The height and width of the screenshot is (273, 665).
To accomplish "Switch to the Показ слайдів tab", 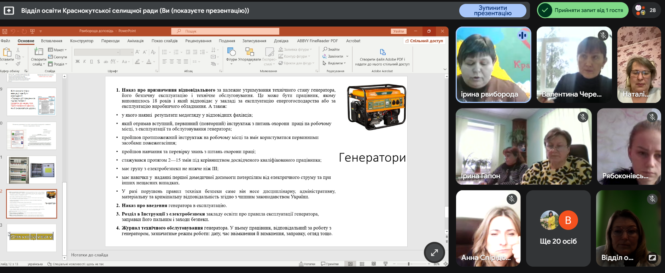I will pos(164,41).
